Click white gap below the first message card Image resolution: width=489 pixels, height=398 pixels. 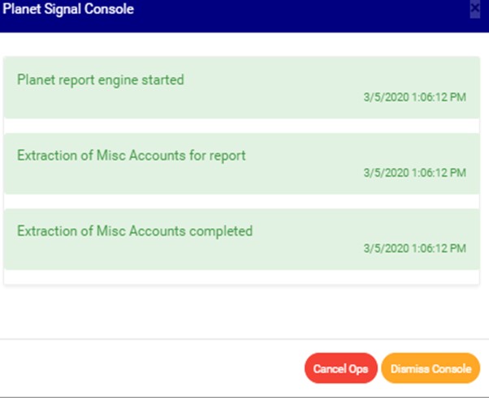click(241, 126)
